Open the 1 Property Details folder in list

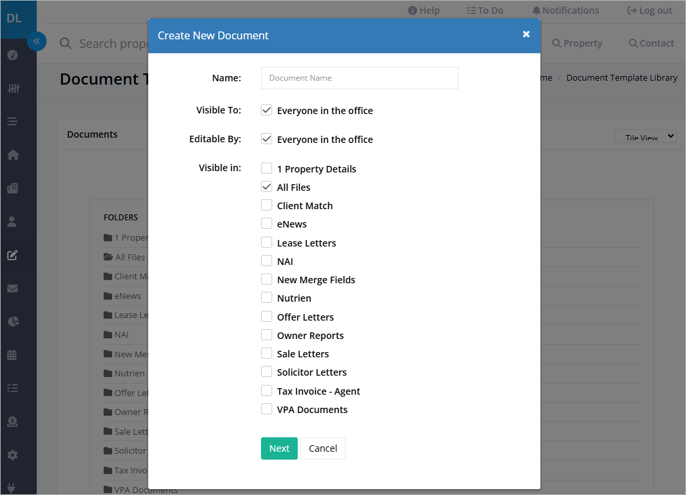(x=126, y=237)
